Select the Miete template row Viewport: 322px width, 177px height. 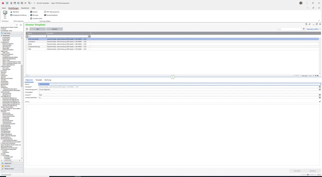[173, 44]
